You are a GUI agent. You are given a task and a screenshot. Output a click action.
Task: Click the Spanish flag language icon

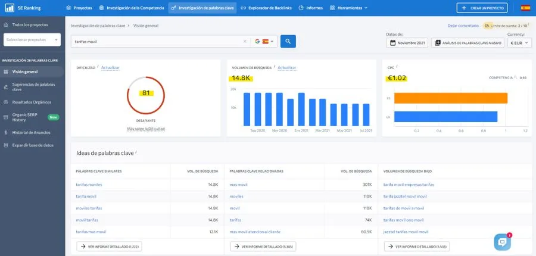[525, 8]
